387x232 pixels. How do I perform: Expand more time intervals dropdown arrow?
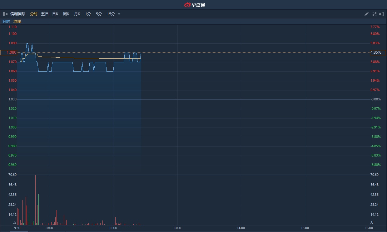(119, 14)
